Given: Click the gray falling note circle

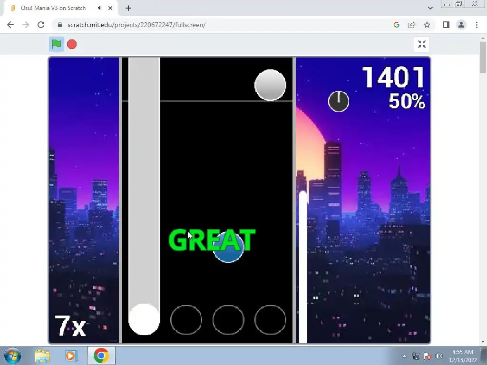Looking at the screenshot, I should pyautogui.click(x=270, y=85).
